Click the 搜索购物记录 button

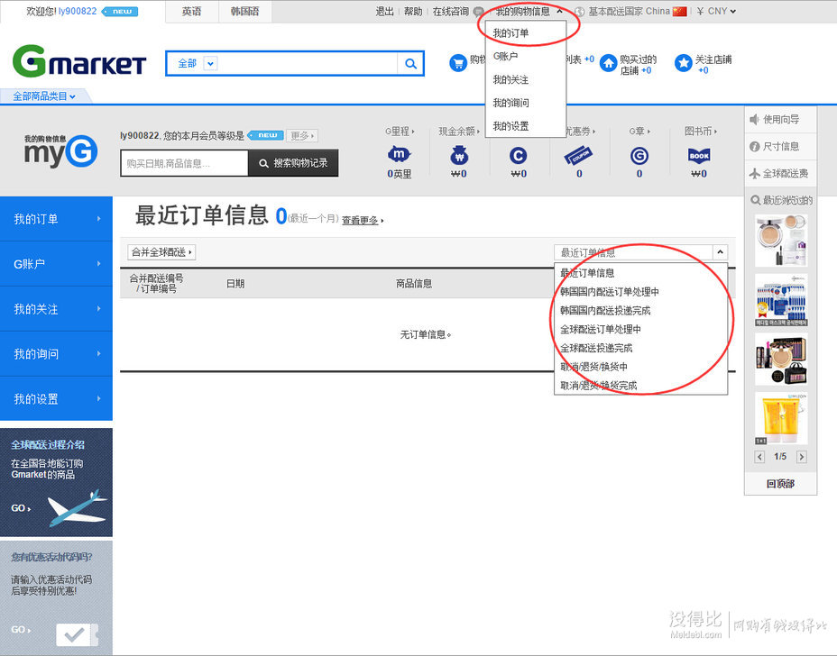[293, 163]
